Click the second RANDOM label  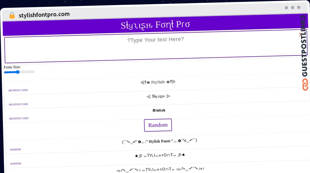16,163
